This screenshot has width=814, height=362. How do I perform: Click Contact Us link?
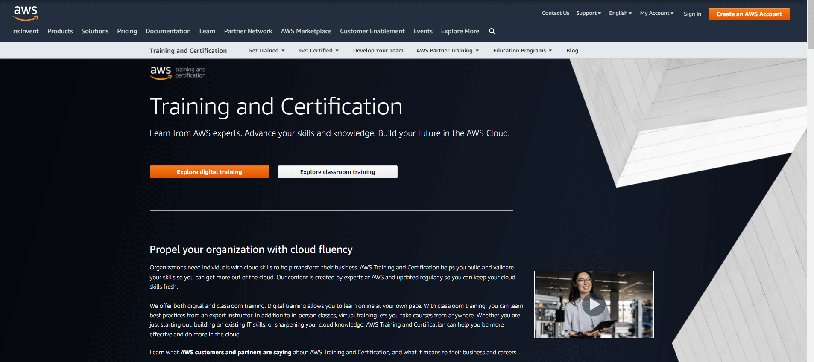[556, 13]
